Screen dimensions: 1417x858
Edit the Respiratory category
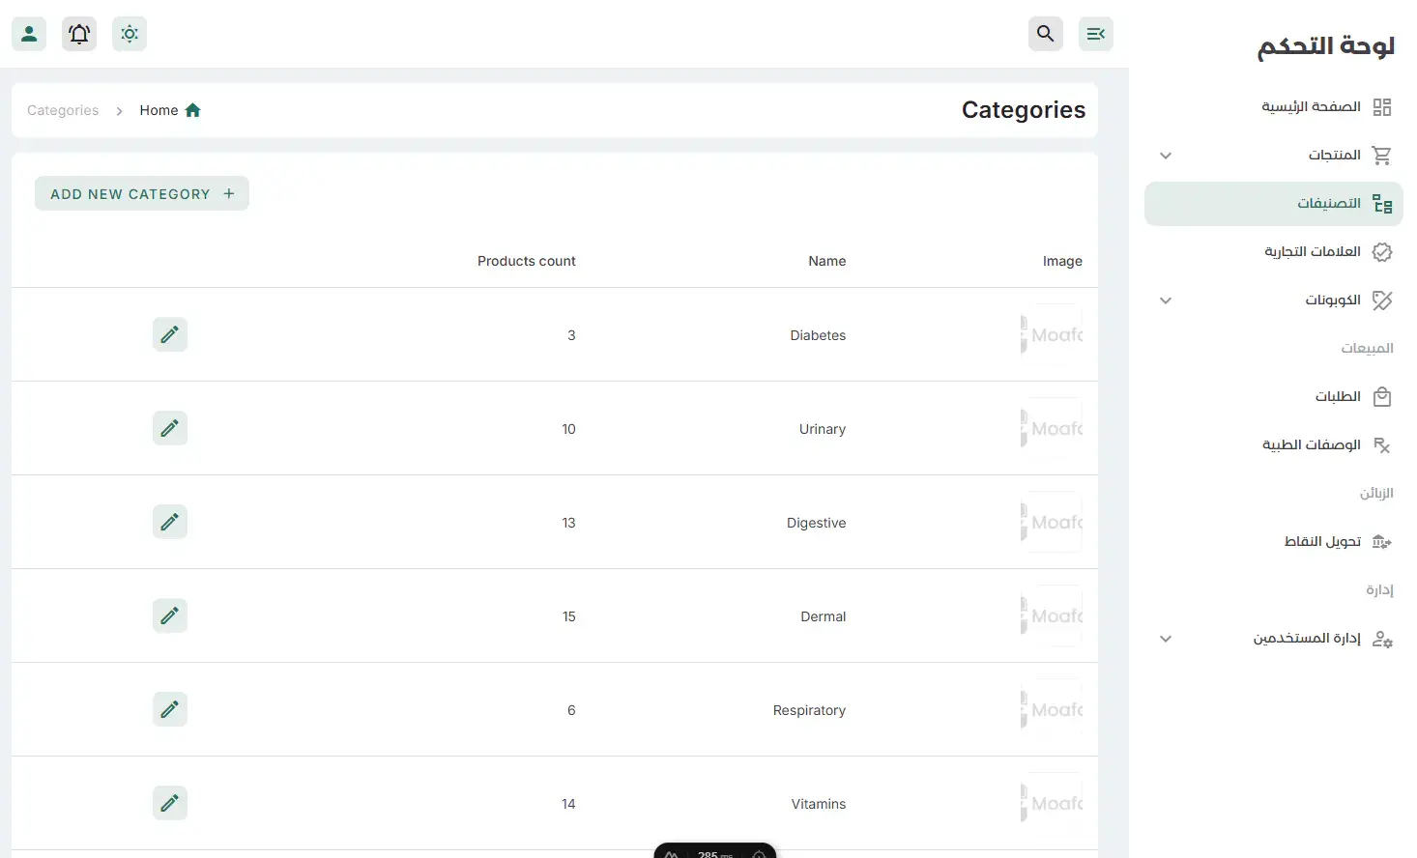pos(170,709)
